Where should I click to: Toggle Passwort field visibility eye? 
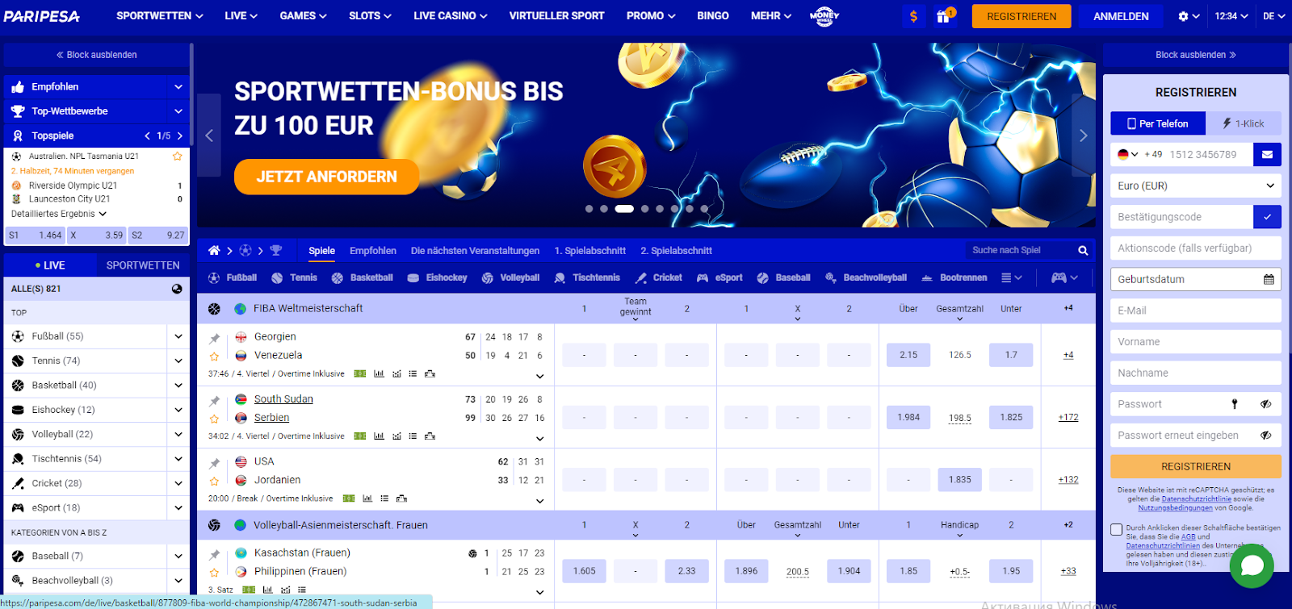click(x=1265, y=404)
